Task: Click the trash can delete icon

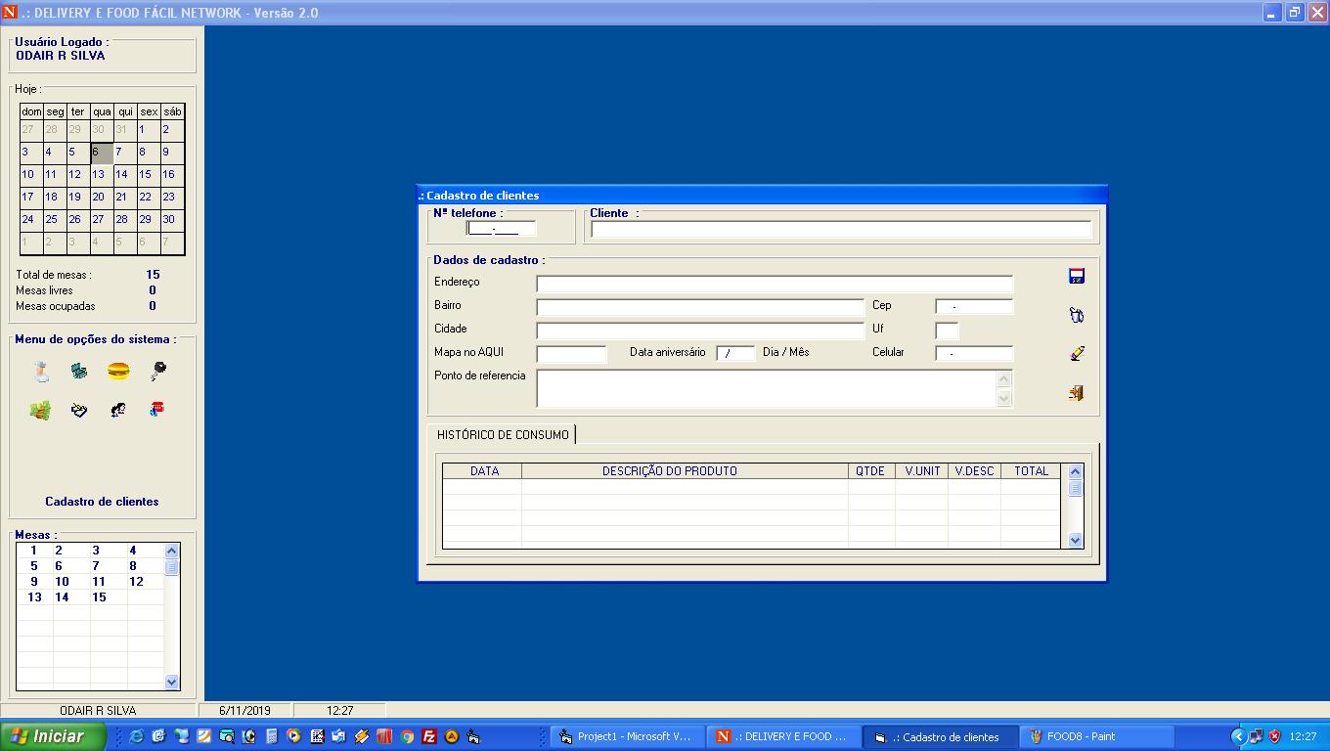Action: pyautogui.click(x=1077, y=315)
